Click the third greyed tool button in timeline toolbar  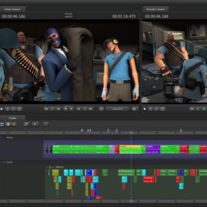click(46, 124)
